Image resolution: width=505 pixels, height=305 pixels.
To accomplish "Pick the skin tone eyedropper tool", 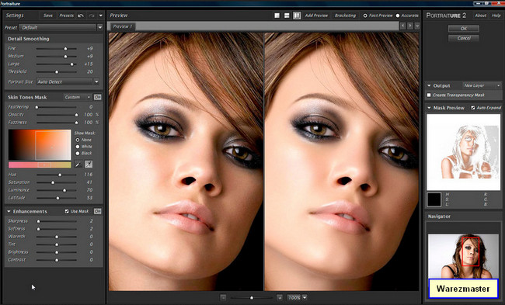I will pos(78,165).
